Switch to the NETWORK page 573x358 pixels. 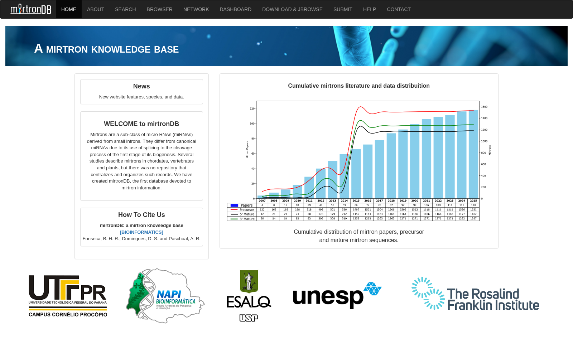pyautogui.click(x=196, y=9)
